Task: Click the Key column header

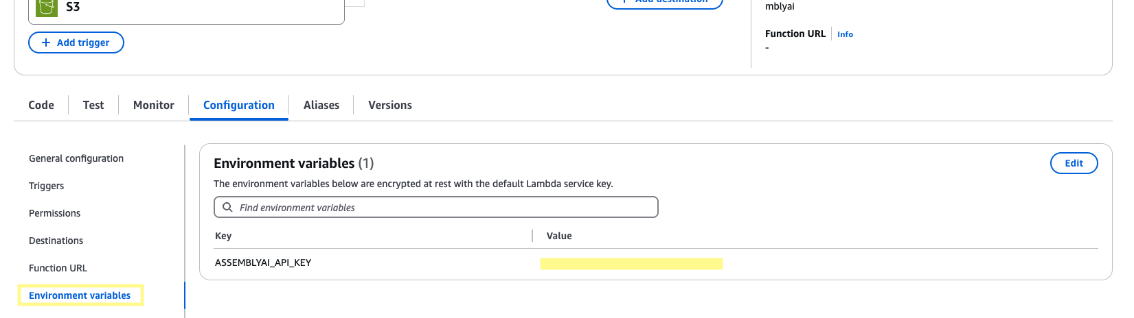Action: pos(223,236)
